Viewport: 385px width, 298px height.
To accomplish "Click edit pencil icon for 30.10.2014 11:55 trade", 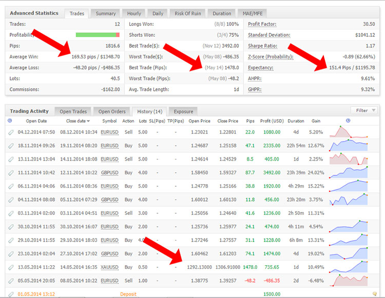I will [x=11, y=227].
